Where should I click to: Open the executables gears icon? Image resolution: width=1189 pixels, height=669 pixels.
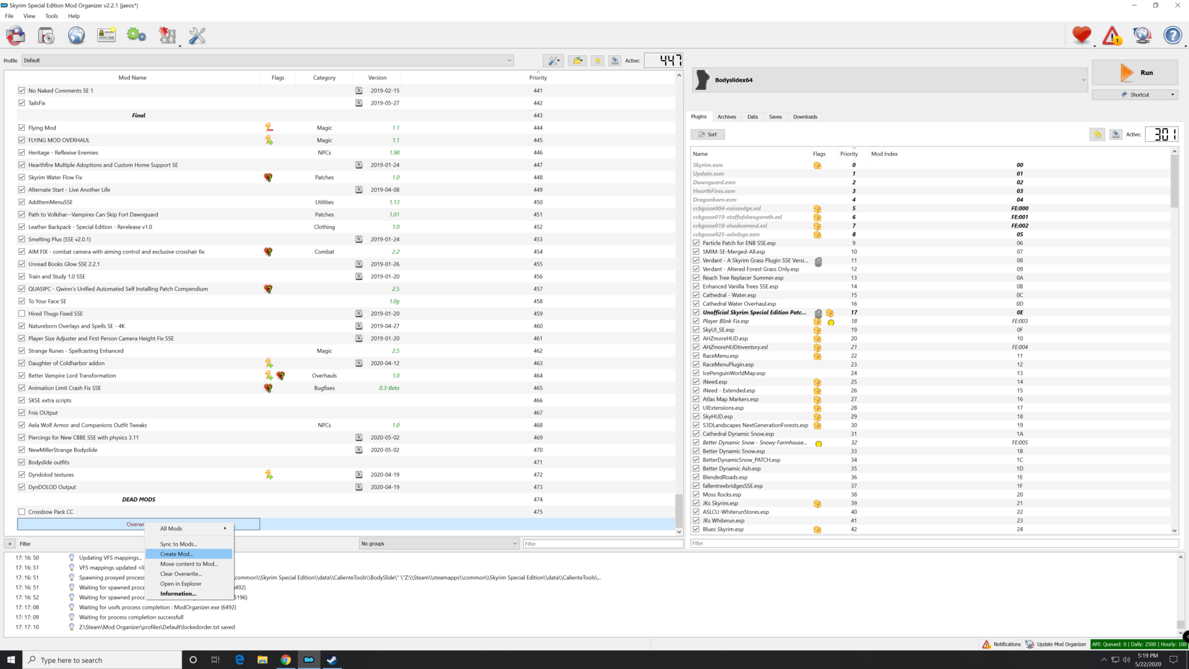point(136,36)
